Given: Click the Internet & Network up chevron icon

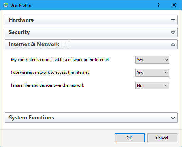Looking at the screenshot, I should pyautogui.click(x=173, y=45).
